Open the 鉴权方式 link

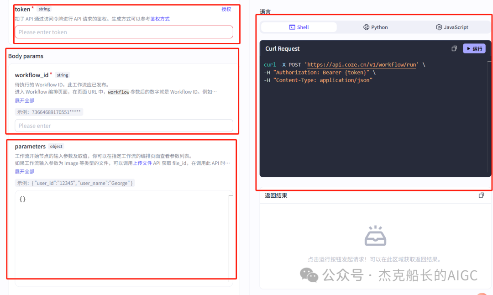(x=160, y=19)
